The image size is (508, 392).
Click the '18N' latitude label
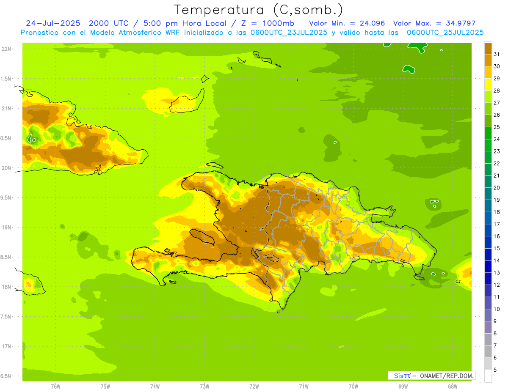tap(6, 287)
